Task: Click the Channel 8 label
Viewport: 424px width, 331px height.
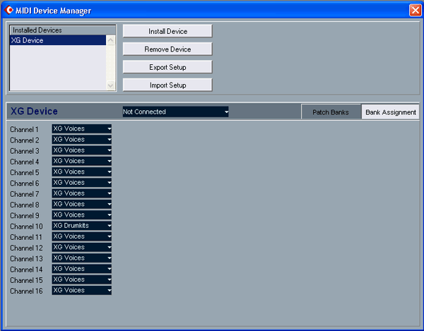Action: click(25, 205)
